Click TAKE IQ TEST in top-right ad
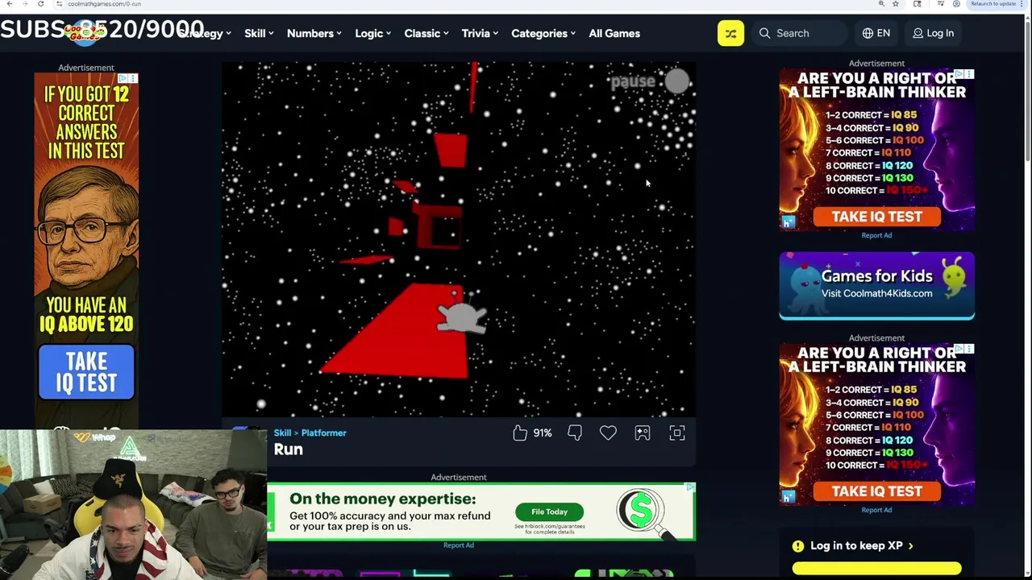1032x580 pixels. pyautogui.click(x=876, y=217)
